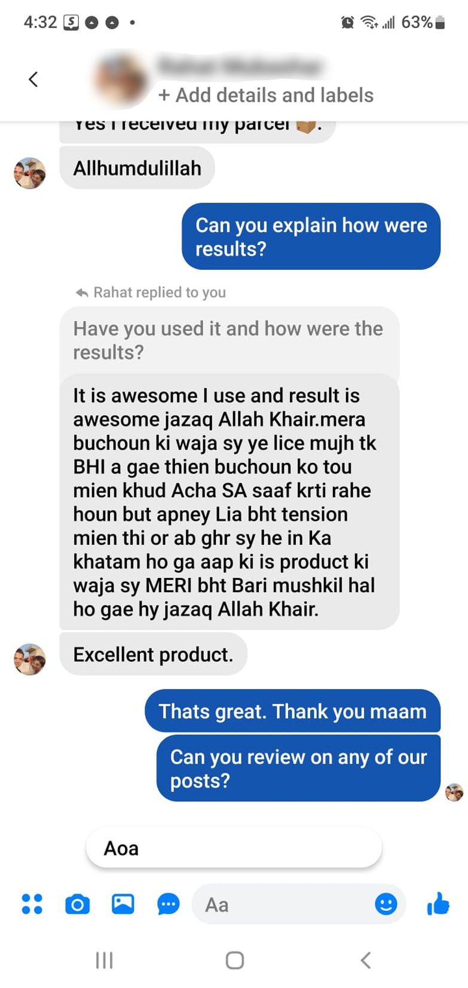The height and width of the screenshot is (988, 468).
Task: Open the photo gallery icon
Action: click(123, 904)
